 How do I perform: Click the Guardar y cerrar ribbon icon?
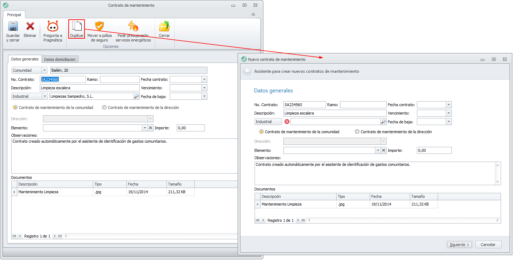pos(13,26)
